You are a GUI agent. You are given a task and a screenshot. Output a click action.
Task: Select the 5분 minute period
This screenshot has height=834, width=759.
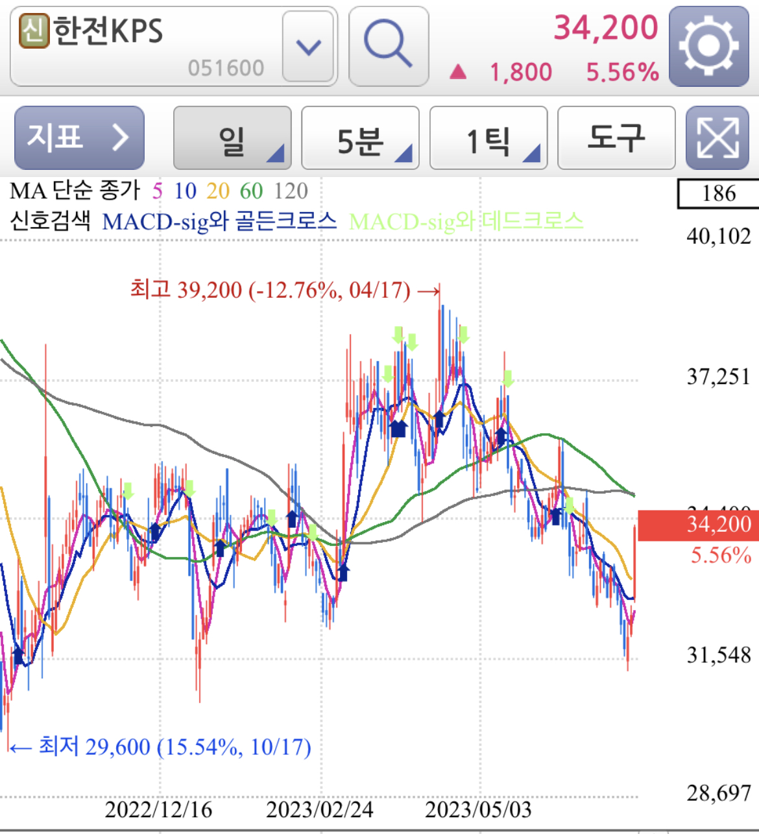[x=360, y=138]
